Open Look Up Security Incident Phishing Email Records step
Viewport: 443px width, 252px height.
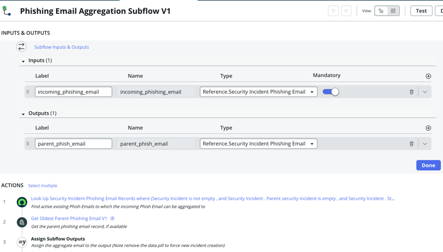tap(213, 198)
